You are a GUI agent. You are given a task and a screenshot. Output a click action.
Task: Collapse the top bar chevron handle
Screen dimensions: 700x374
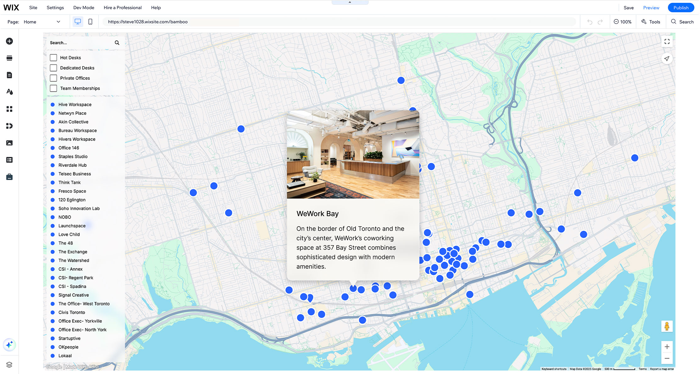click(x=350, y=3)
